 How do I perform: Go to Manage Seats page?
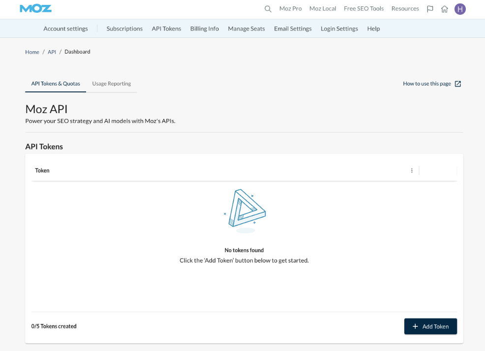coord(246,29)
